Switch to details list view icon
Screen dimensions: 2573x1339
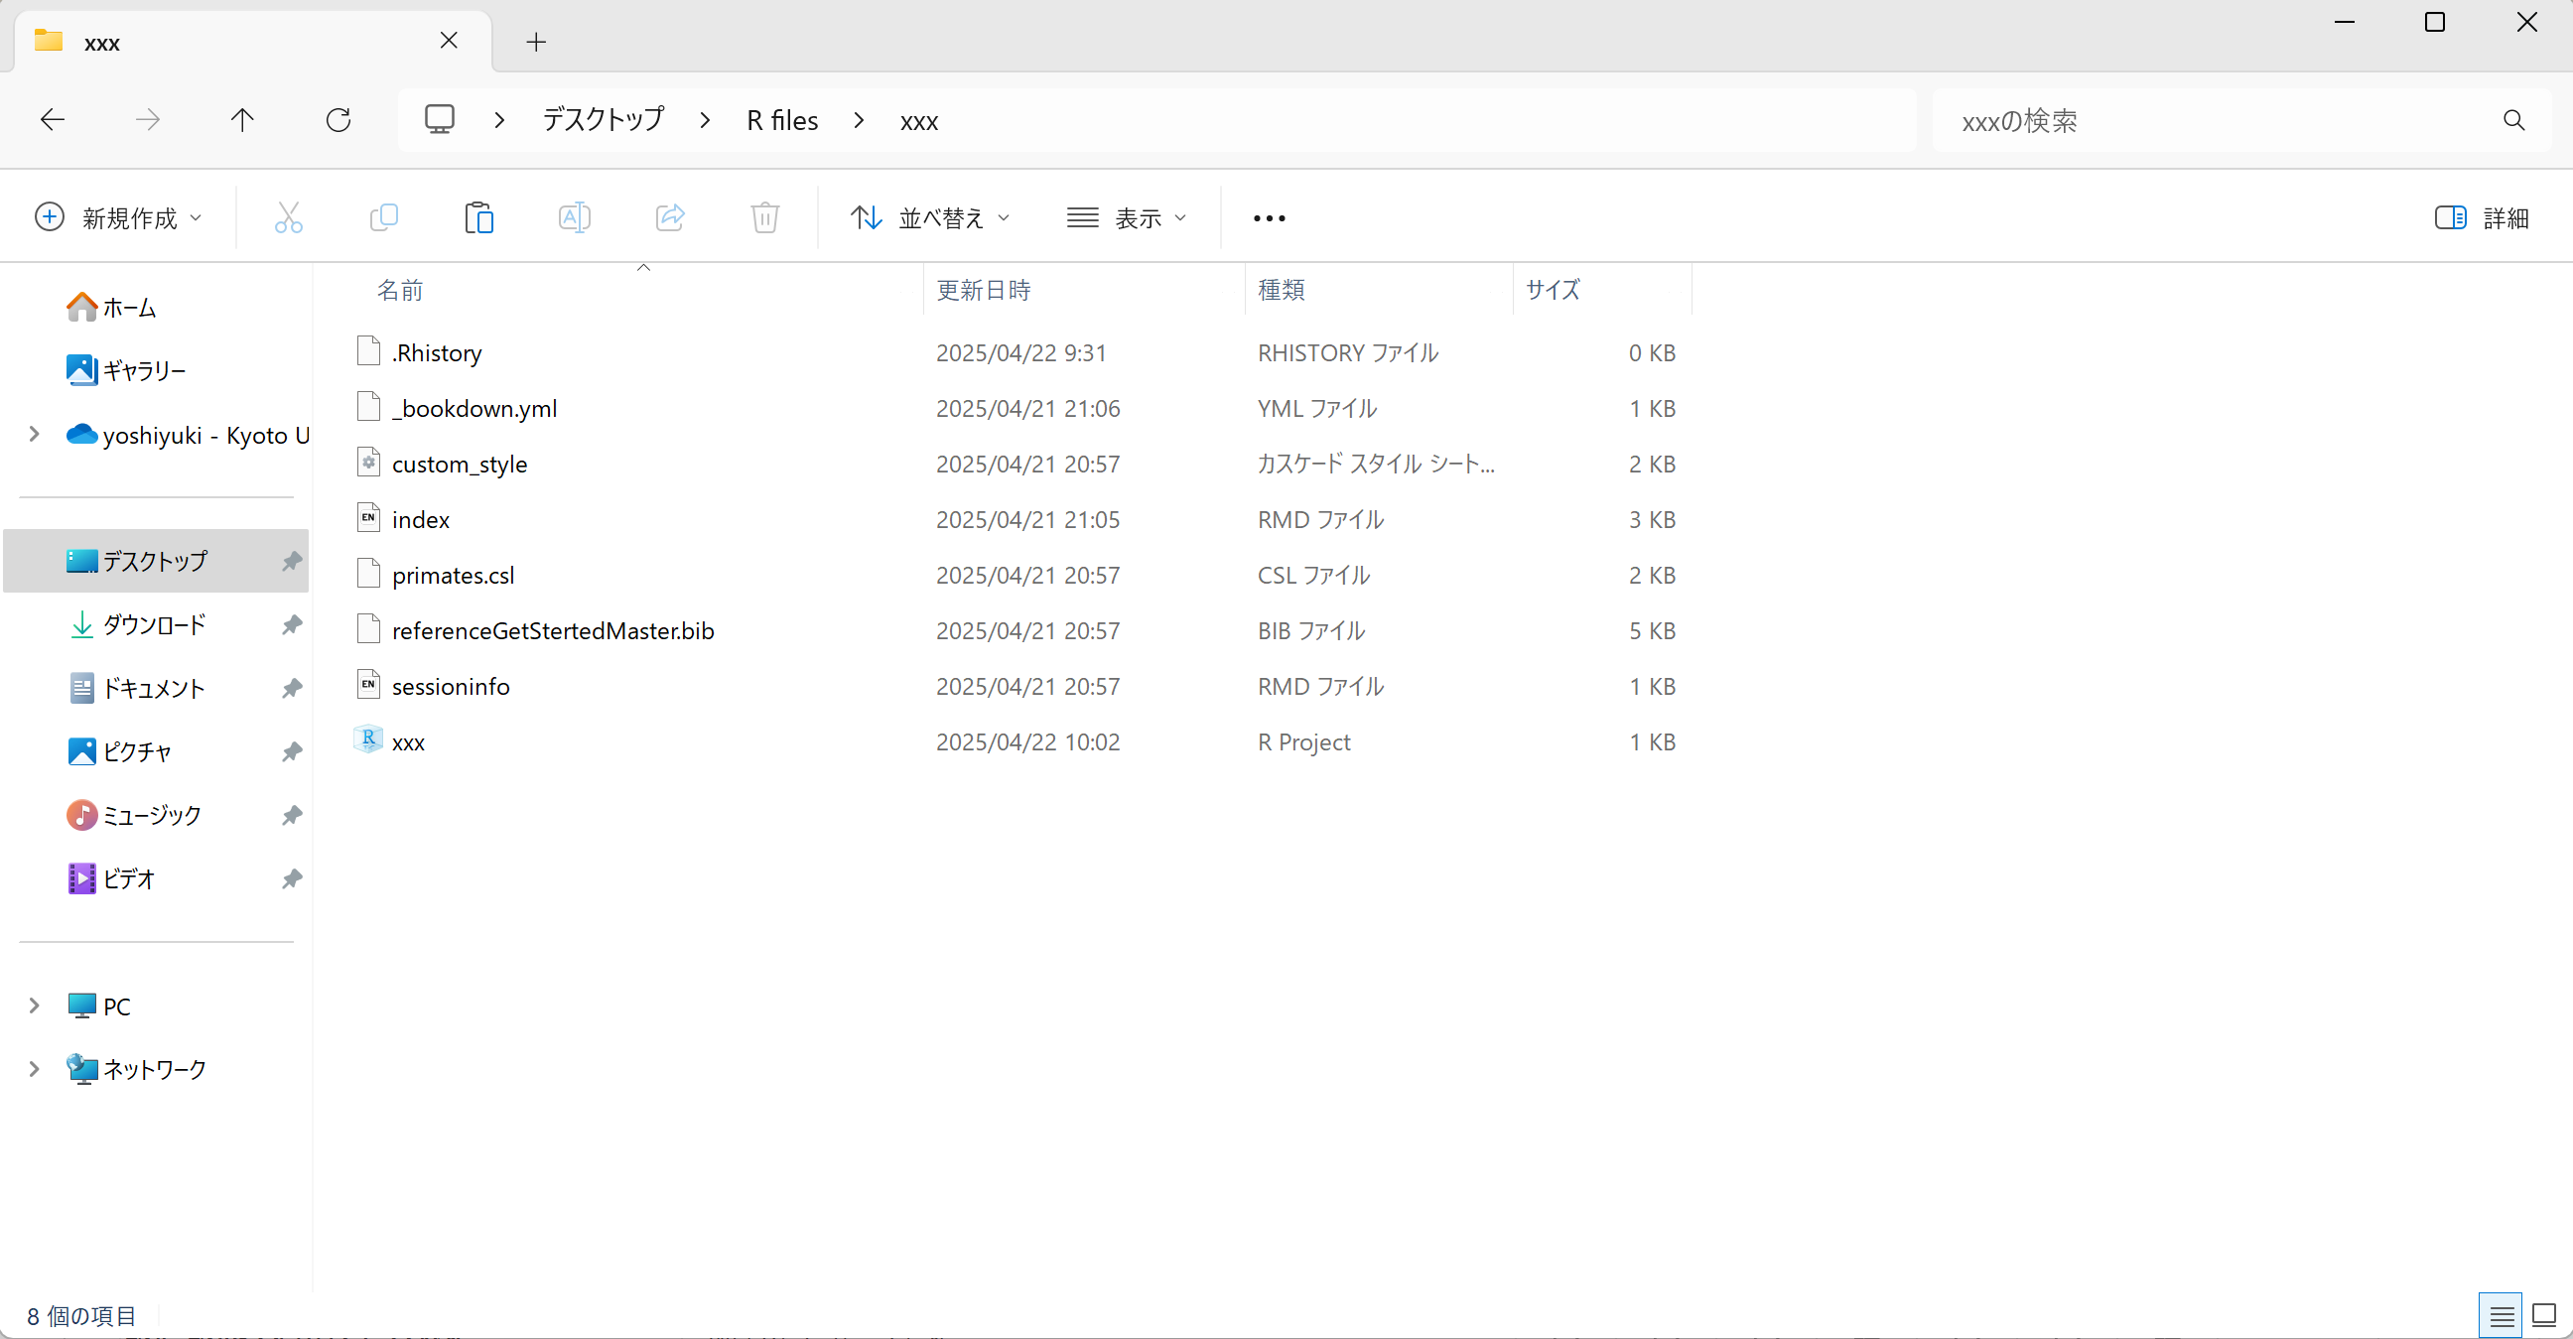[x=2501, y=1316]
